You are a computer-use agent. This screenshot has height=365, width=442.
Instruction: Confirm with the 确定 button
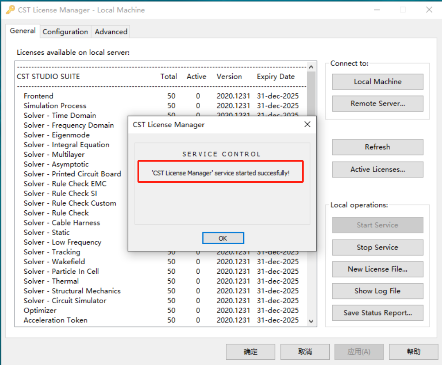pos(250,352)
